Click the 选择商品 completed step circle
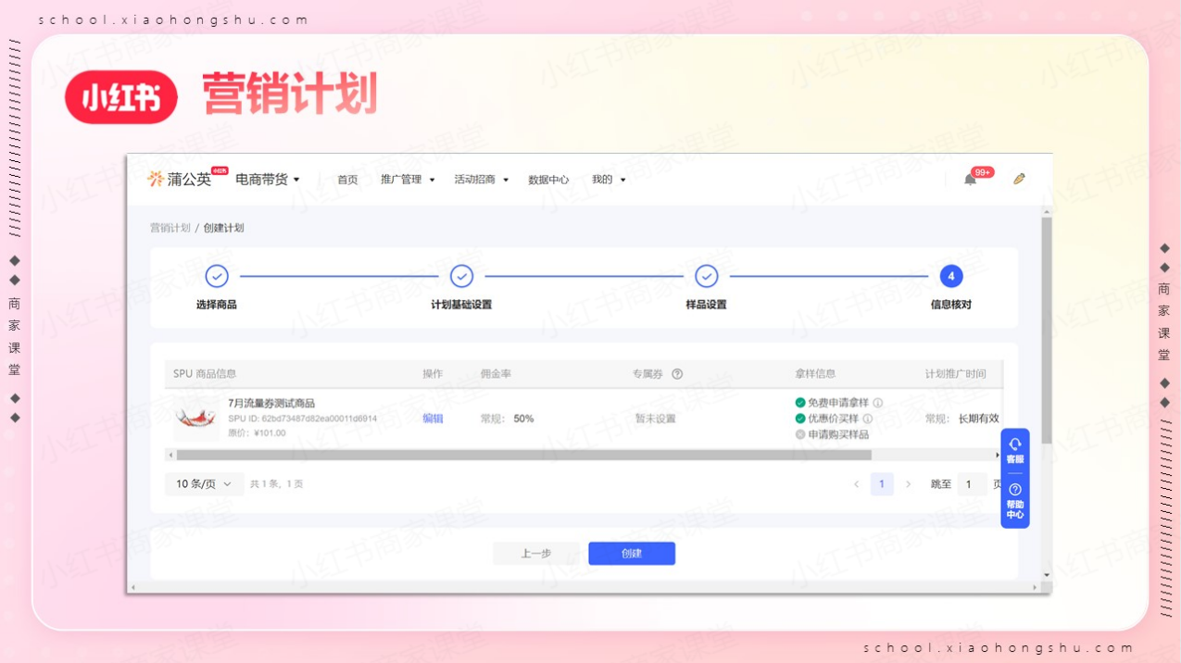The image size is (1181, 663). pyautogui.click(x=217, y=276)
